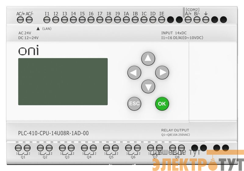Select the ground symbol terminal screw
244x171 pixels.
coord(206,20)
